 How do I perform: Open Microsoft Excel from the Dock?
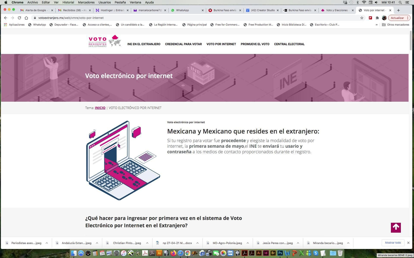click(x=301, y=253)
